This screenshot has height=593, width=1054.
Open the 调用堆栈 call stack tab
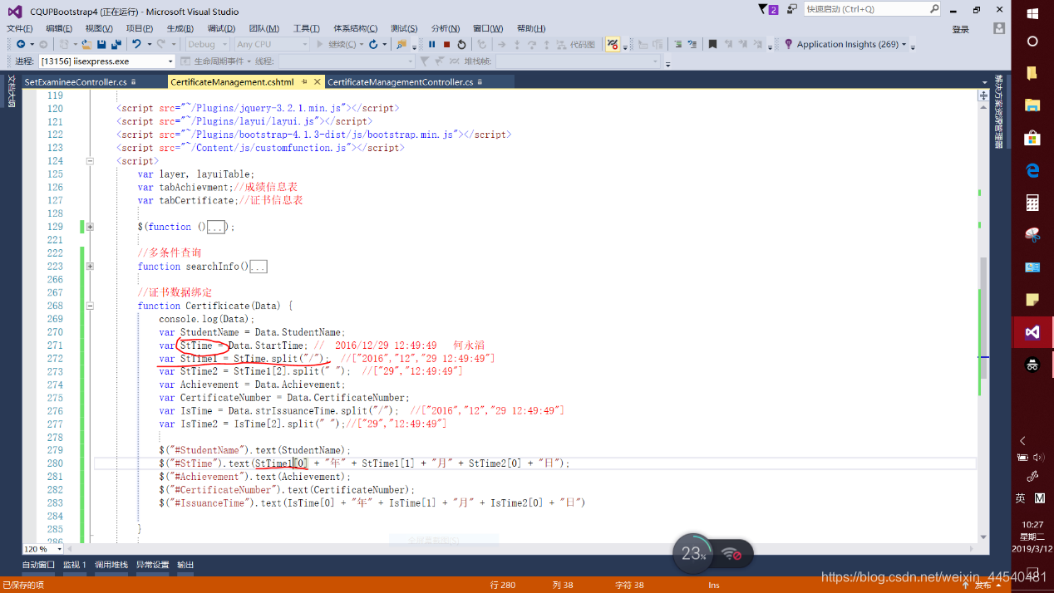(111, 565)
